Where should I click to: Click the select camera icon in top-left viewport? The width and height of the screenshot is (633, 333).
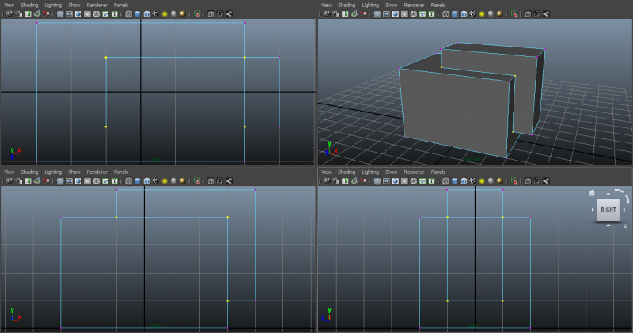click(x=8, y=14)
